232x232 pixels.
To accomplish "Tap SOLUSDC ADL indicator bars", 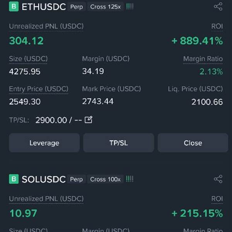I will click(x=130, y=179).
